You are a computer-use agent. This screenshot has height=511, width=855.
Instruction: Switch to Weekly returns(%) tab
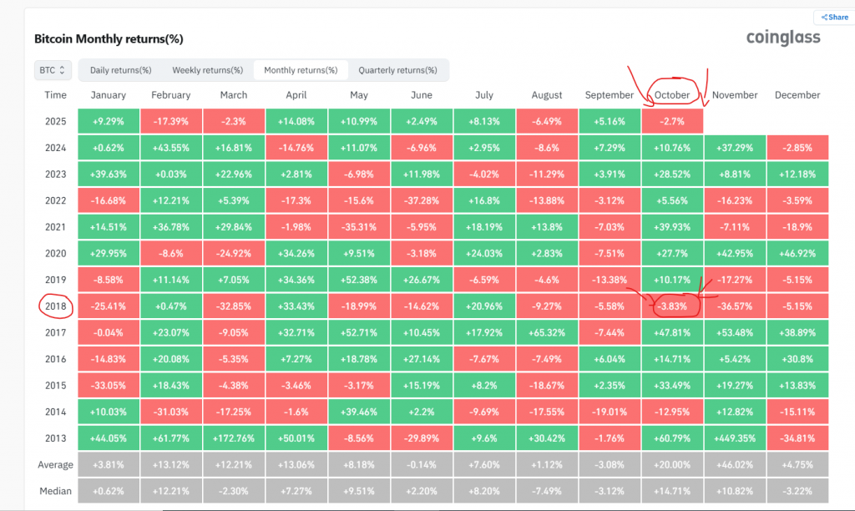tap(207, 70)
